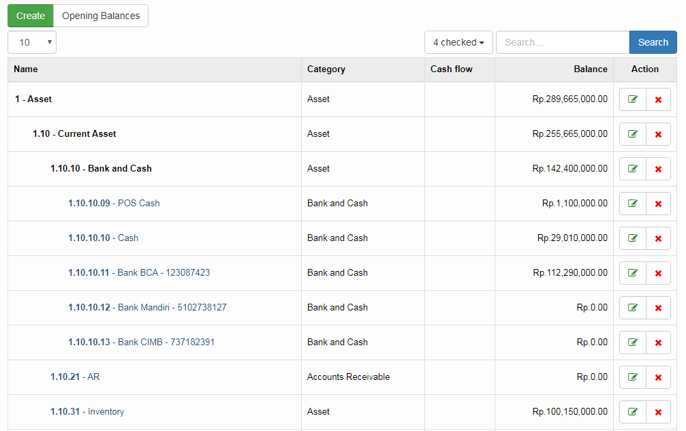Focus the Search text field

pyautogui.click(x=562, y=42)
